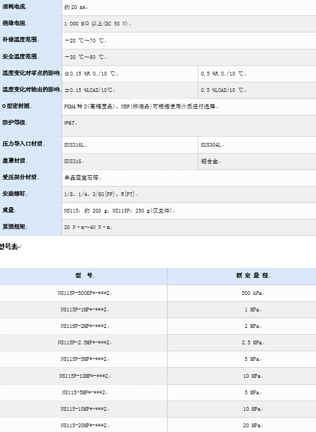
Task: Select the 20 N·m~40 N·m value
Action: tap(88, 227)
